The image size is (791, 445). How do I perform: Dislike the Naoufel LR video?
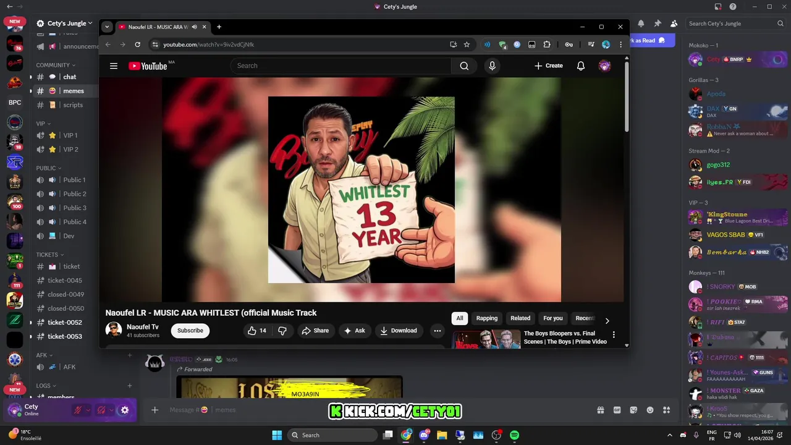(x=282, y=331)
